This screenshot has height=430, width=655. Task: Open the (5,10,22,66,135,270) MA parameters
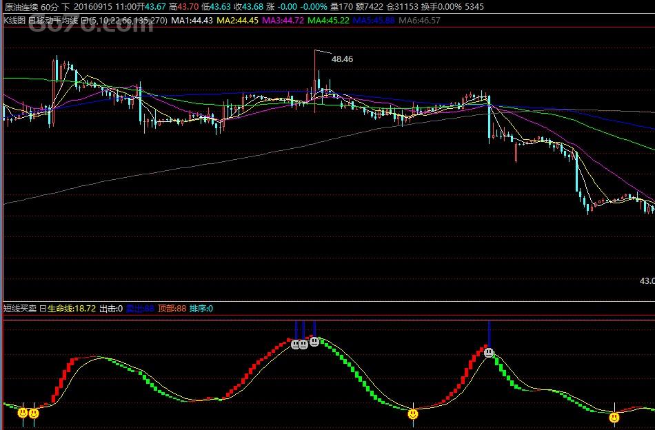[127, 20]
